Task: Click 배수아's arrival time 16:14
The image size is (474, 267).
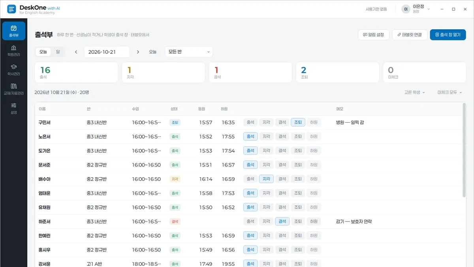Action: coord(205,179)
